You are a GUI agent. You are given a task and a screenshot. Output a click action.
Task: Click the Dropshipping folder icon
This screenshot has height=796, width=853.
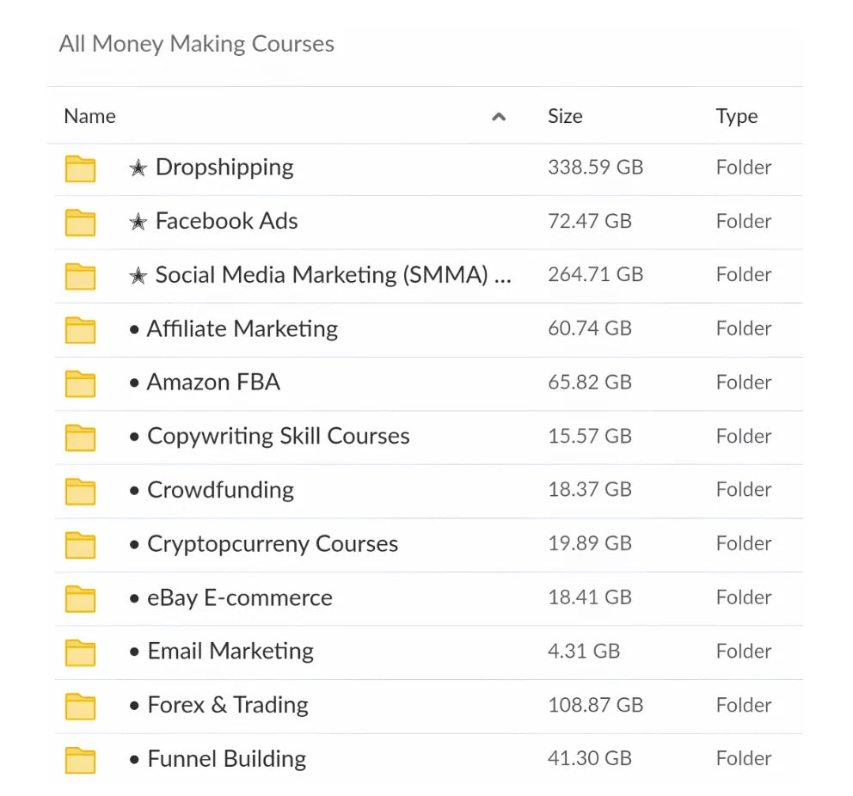(80, 168)
